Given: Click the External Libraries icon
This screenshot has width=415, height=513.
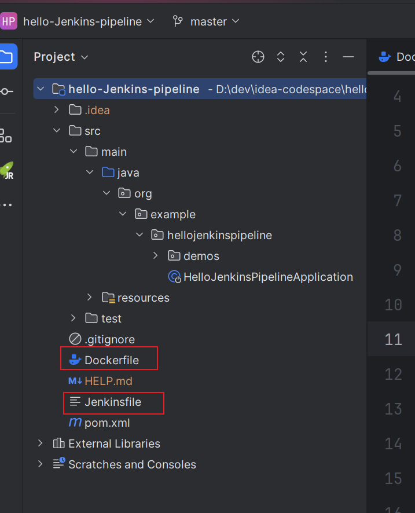Looking at the screenshot, I should pos(58,444).
